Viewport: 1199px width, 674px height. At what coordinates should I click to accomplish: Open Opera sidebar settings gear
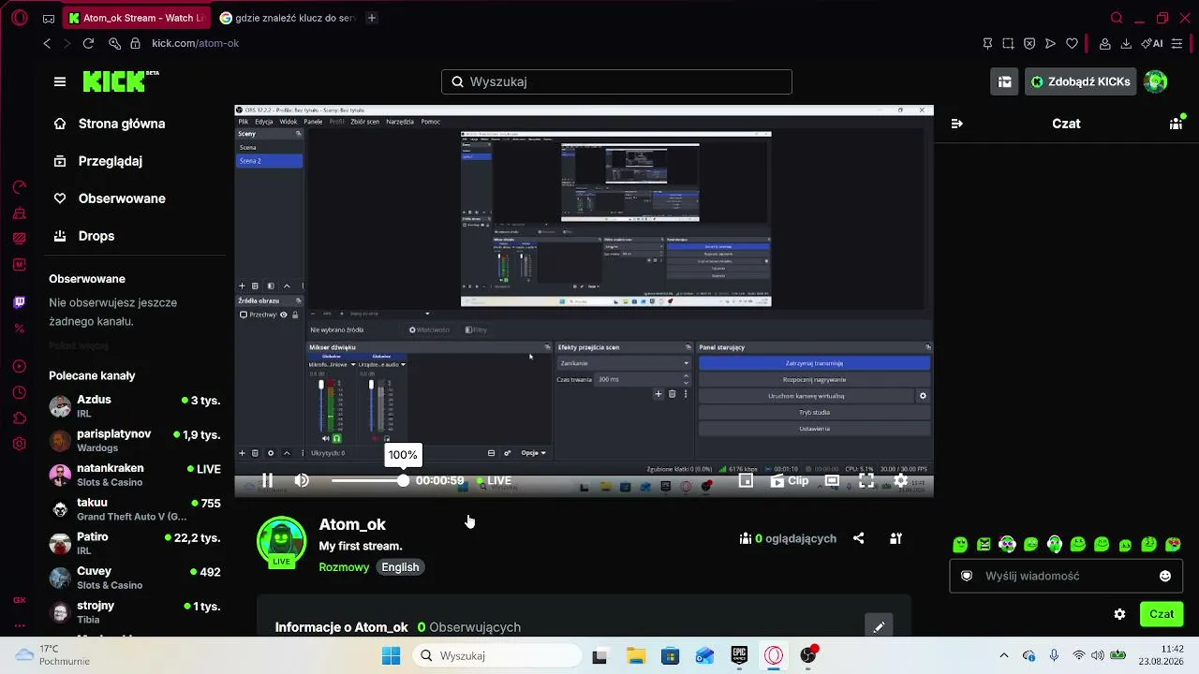pyautogui.click(x=19, y=444)
